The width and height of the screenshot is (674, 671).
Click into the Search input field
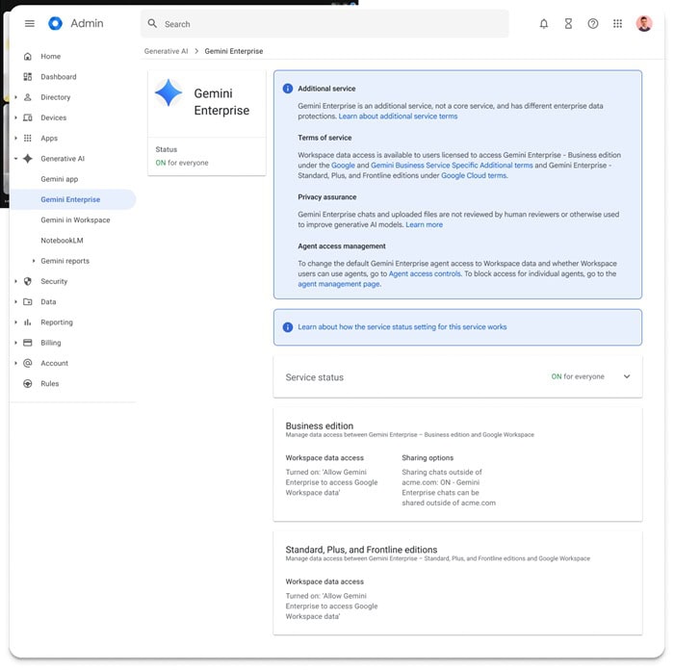[327, 24]
